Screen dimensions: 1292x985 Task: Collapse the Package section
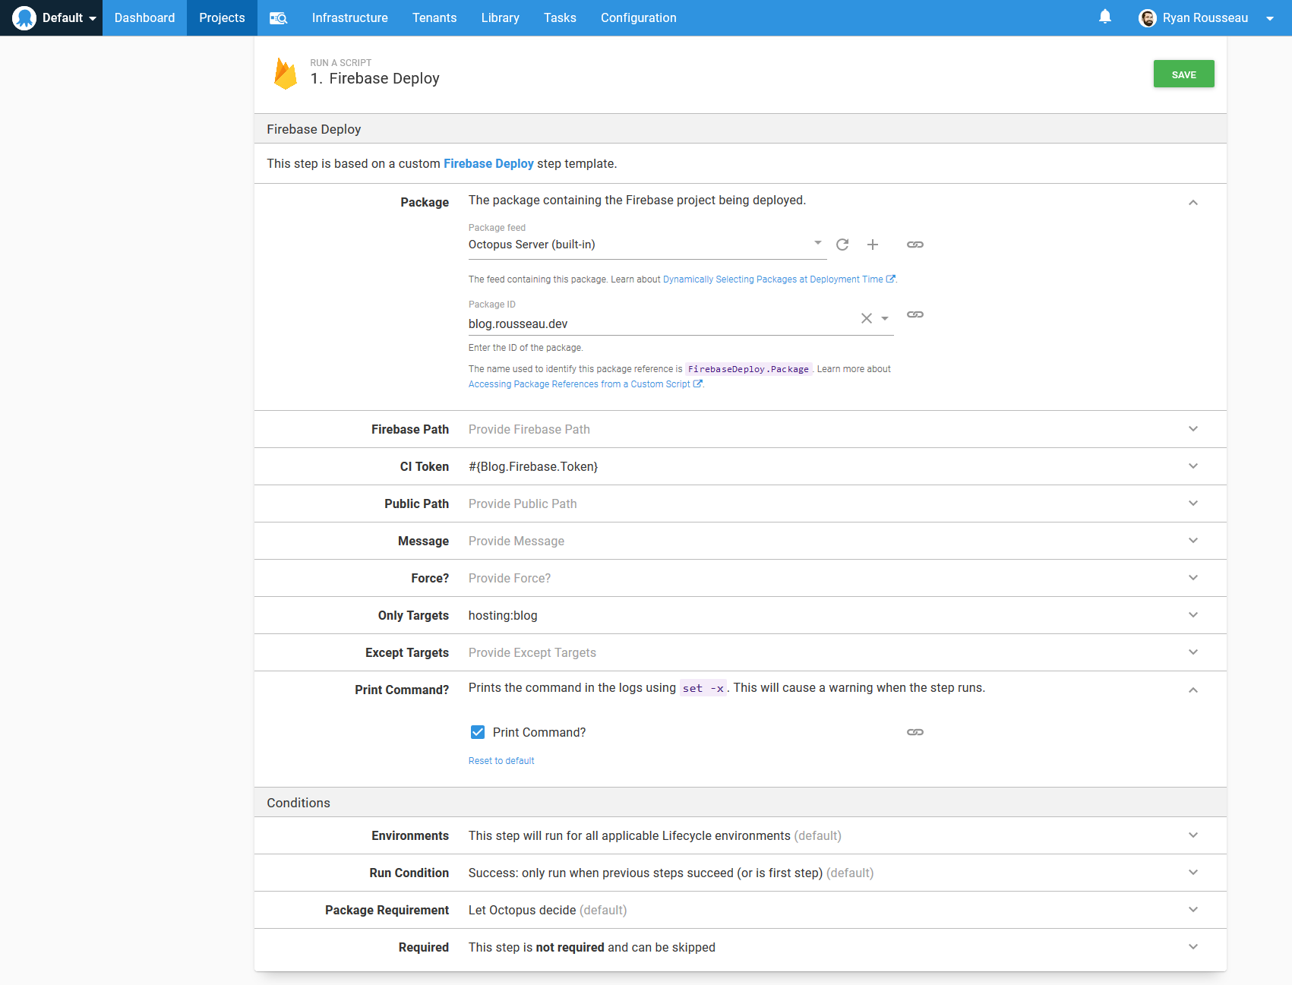pos(1192,203)
